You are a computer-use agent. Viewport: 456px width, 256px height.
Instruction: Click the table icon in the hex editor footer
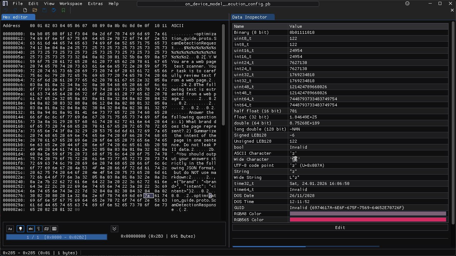(54, 229)
